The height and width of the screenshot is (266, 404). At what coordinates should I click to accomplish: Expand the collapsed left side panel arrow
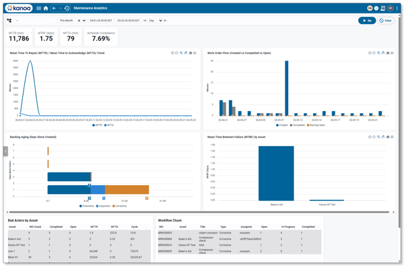coord(5,151)
